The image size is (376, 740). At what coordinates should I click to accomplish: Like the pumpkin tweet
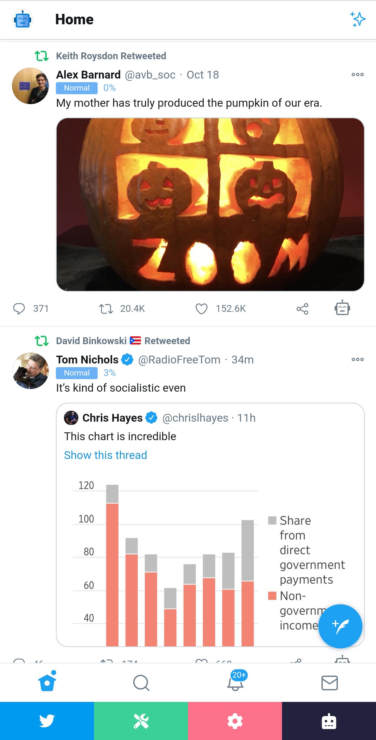pyautogui.click(x=201, y=309)
